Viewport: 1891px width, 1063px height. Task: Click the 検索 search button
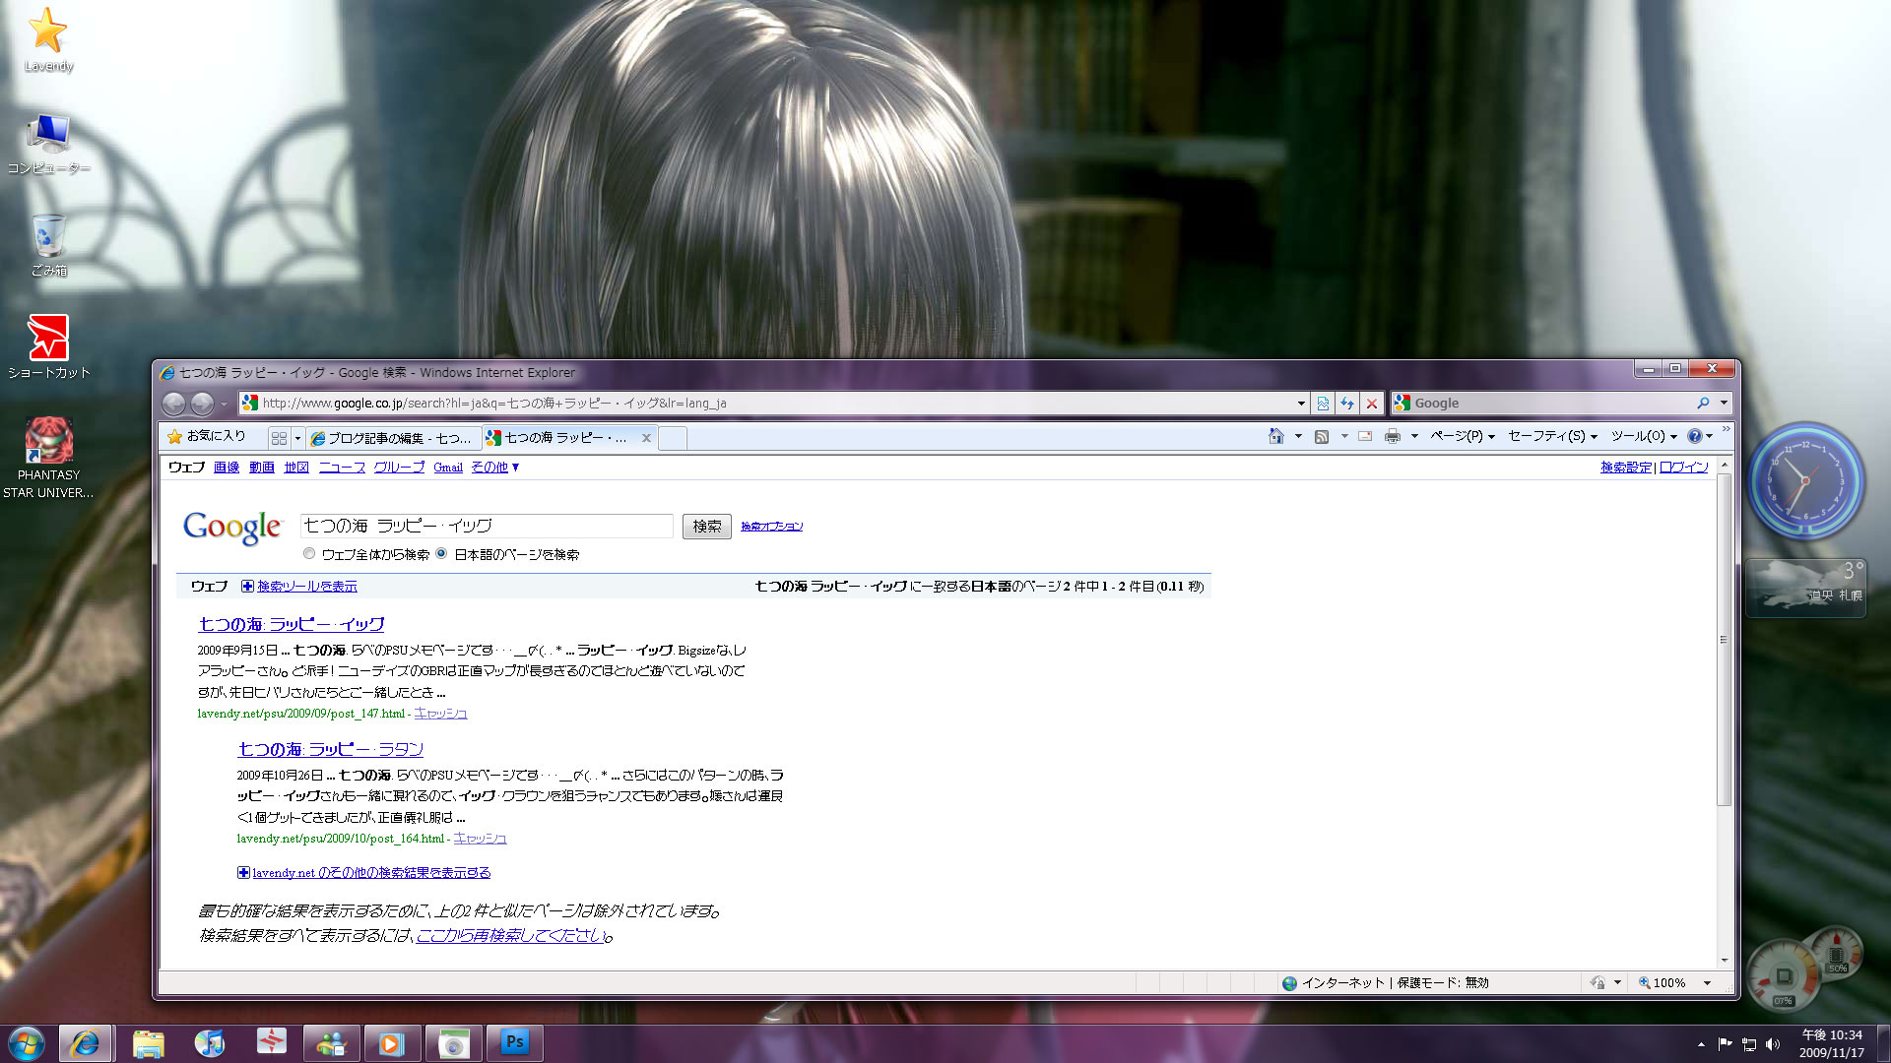point(707,527)
